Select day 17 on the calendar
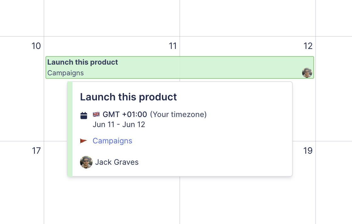The image size is (352, 224). click(36, 151)
